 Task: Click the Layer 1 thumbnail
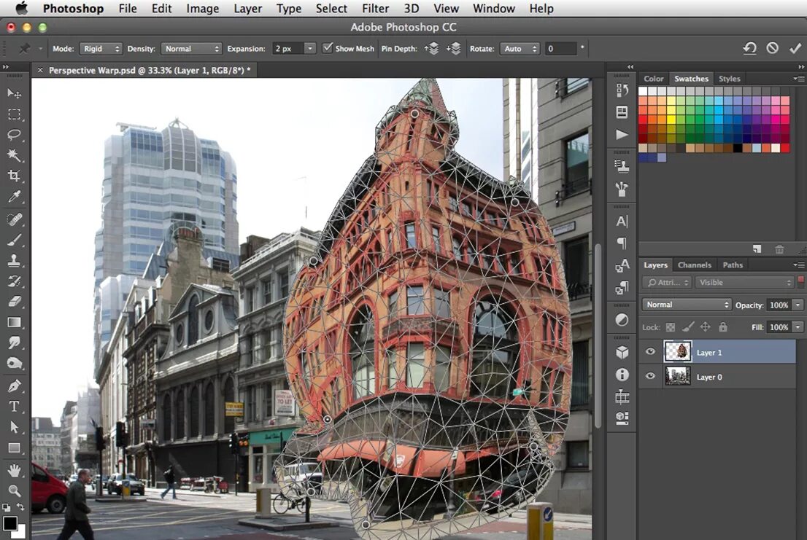coord(678,352)
